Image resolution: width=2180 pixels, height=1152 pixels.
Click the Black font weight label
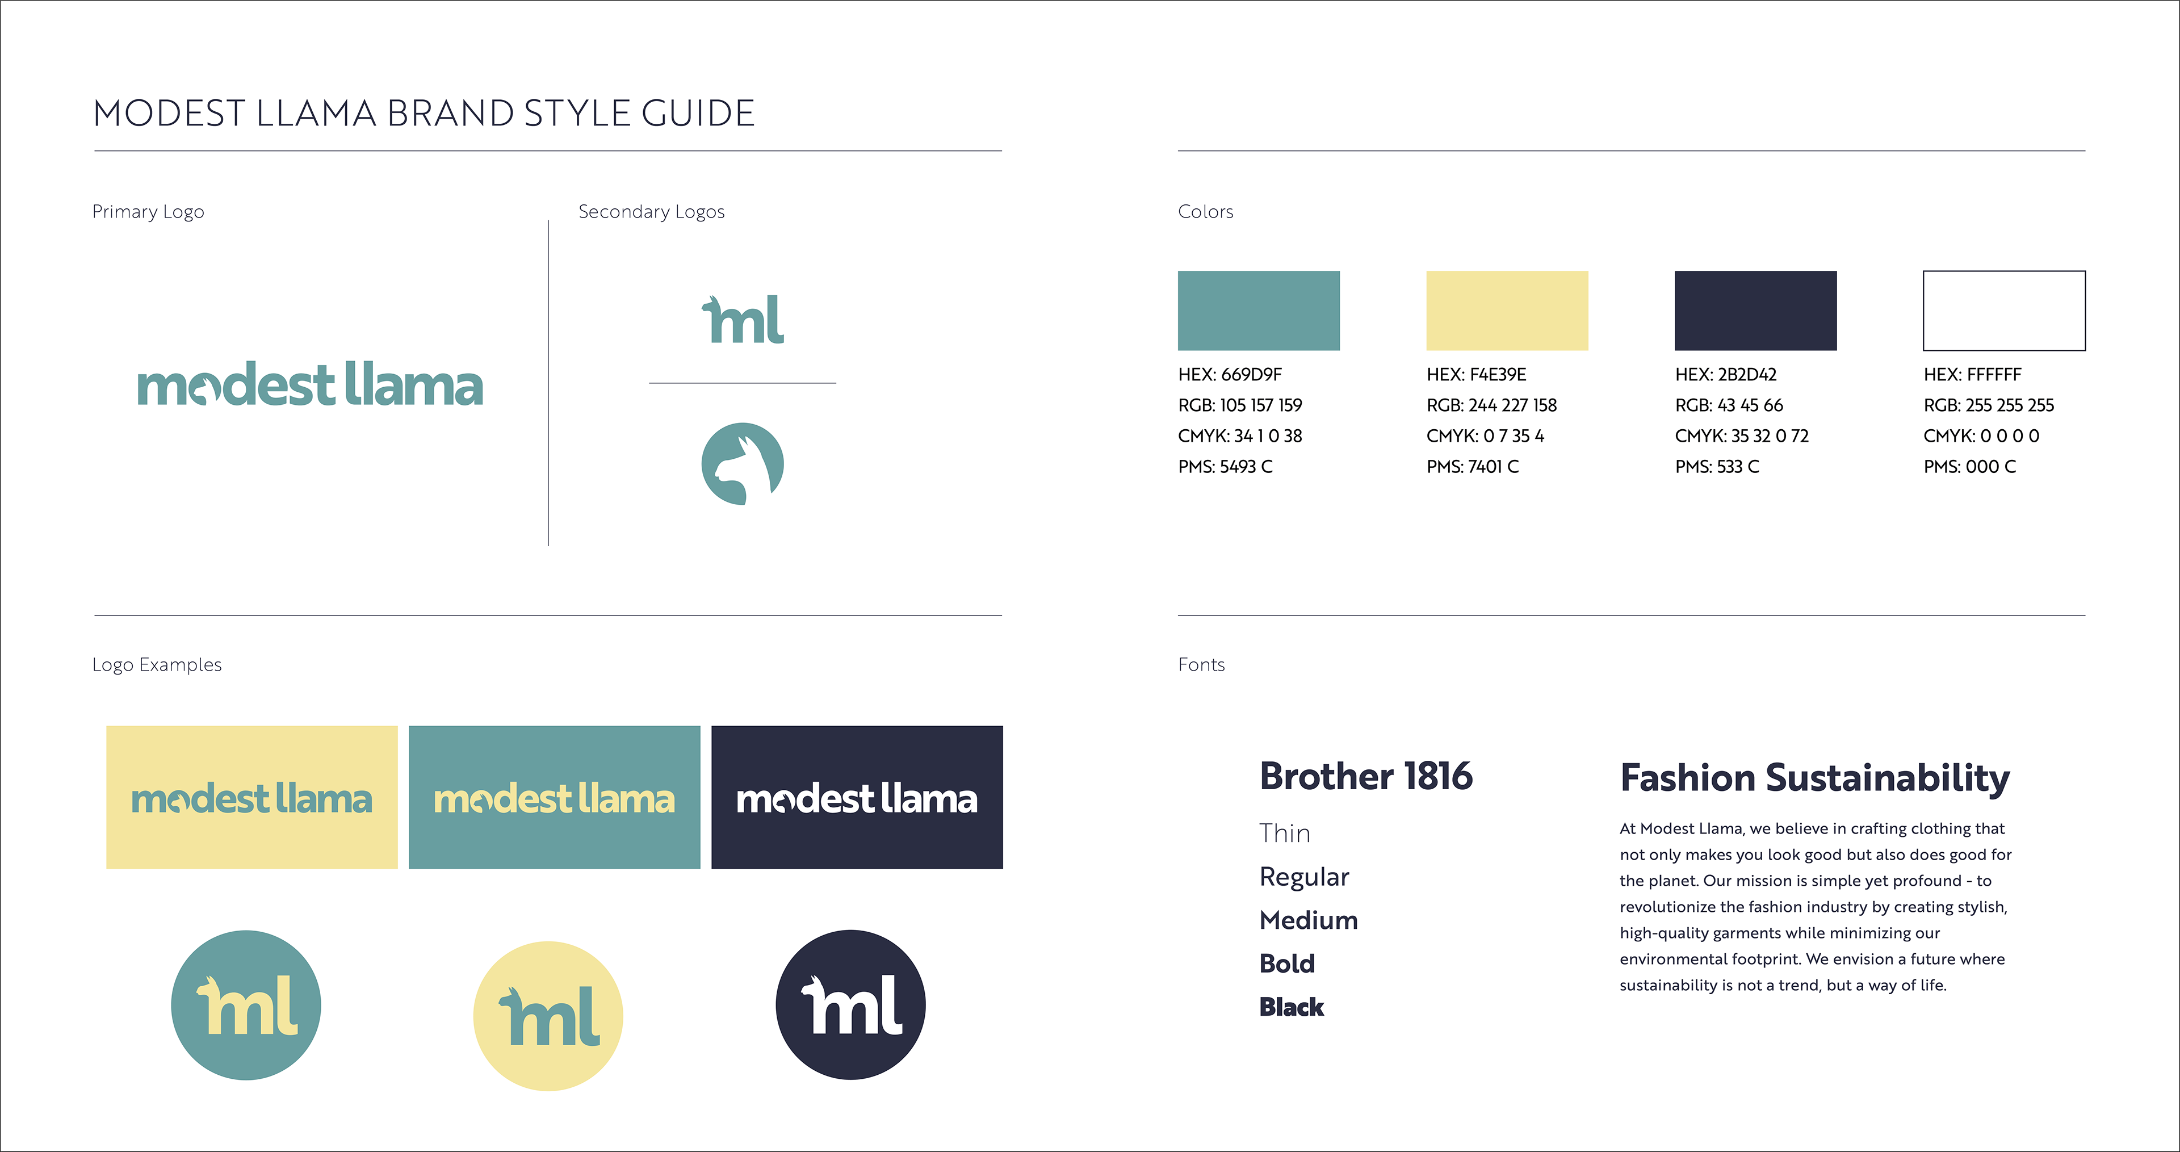click(x=1290, y=1007)
